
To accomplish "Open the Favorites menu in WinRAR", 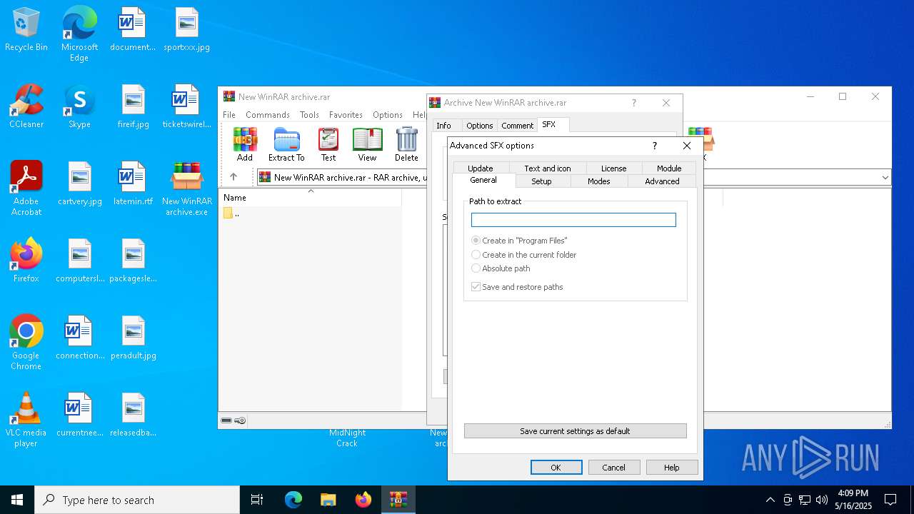I will (346, 115).
